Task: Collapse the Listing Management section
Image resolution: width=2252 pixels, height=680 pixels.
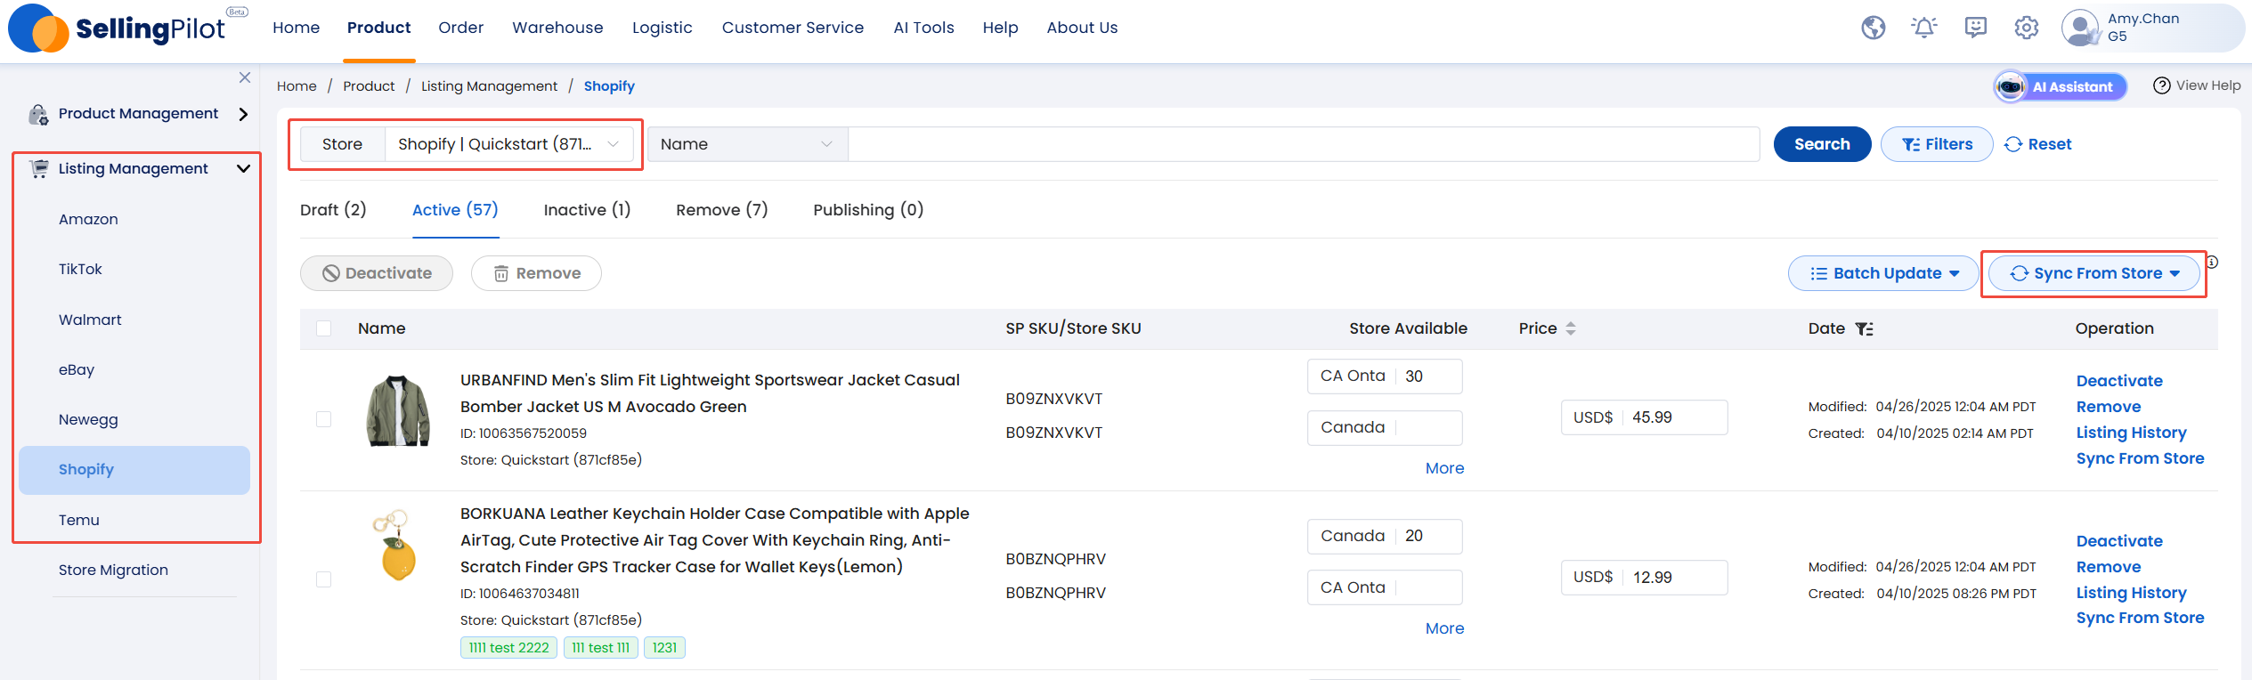Action: pyautogui.click(x=243, y=168)
